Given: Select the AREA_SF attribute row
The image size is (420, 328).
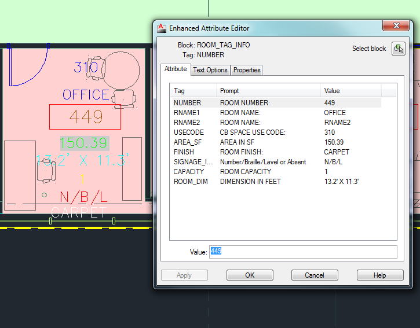Looking at the screenshot, I should point(276,142).
